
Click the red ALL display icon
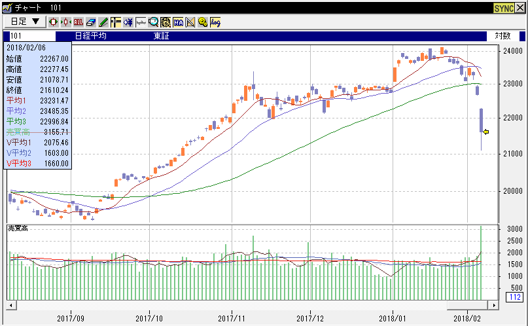[x=79, y=22]
